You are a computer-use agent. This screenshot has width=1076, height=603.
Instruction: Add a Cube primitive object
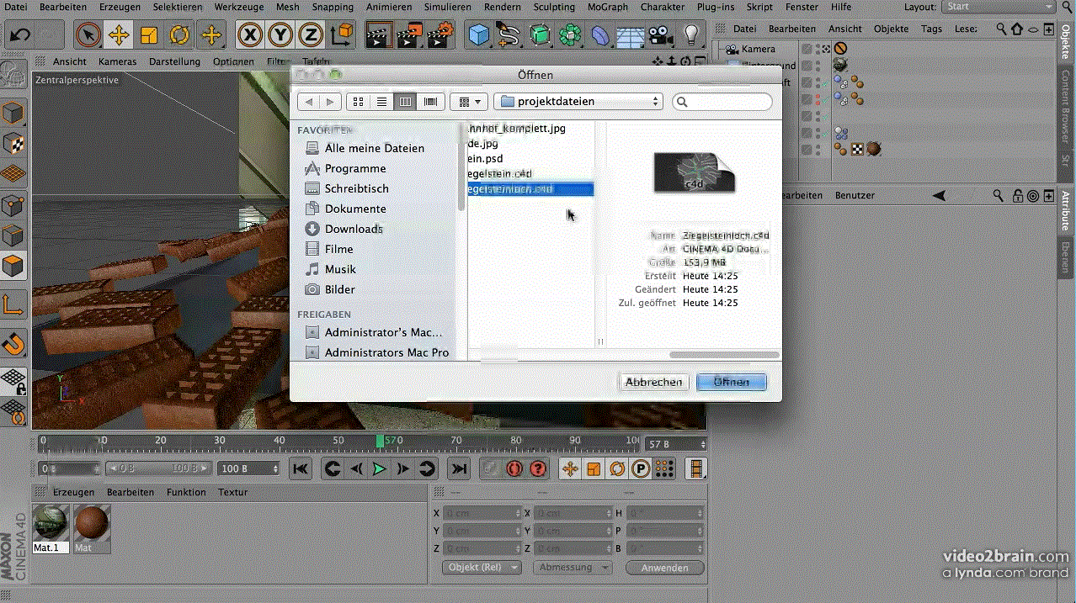click(x=479, y=35)
